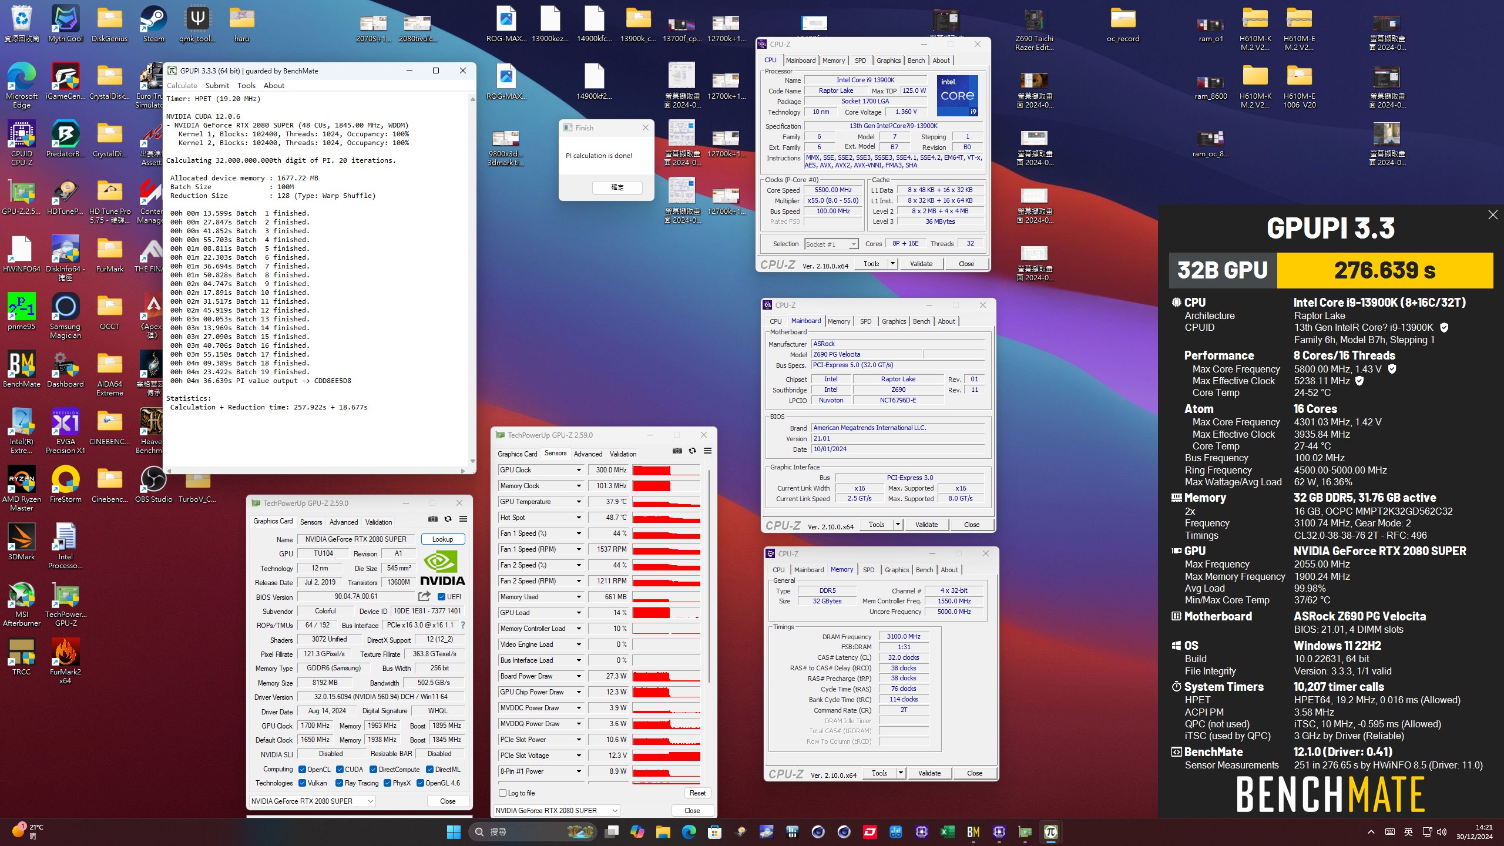Click Validate in CPU-Z Mainboard window
The width and height of the screenshot is (1504, 846).
(x=926, y=525)
